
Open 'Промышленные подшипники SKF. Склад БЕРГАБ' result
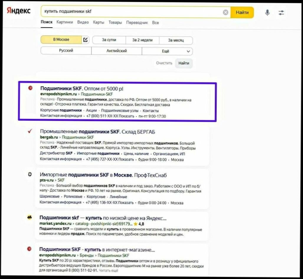(x=98, y=132)
